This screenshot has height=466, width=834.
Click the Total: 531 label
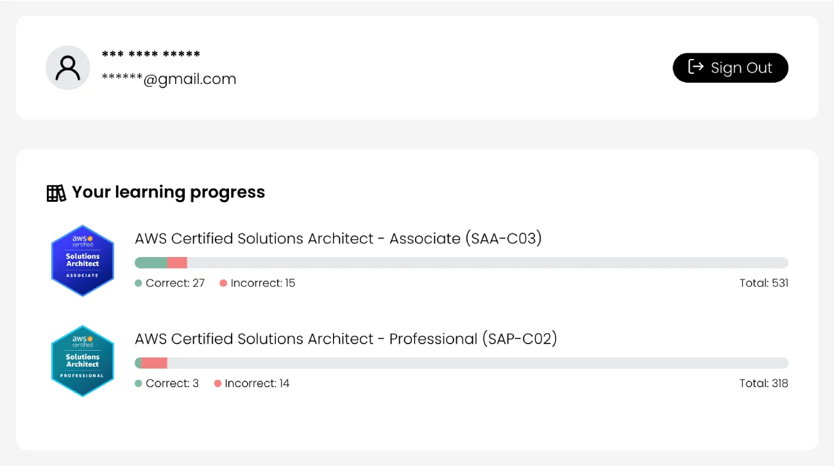(x=763, y=283)
